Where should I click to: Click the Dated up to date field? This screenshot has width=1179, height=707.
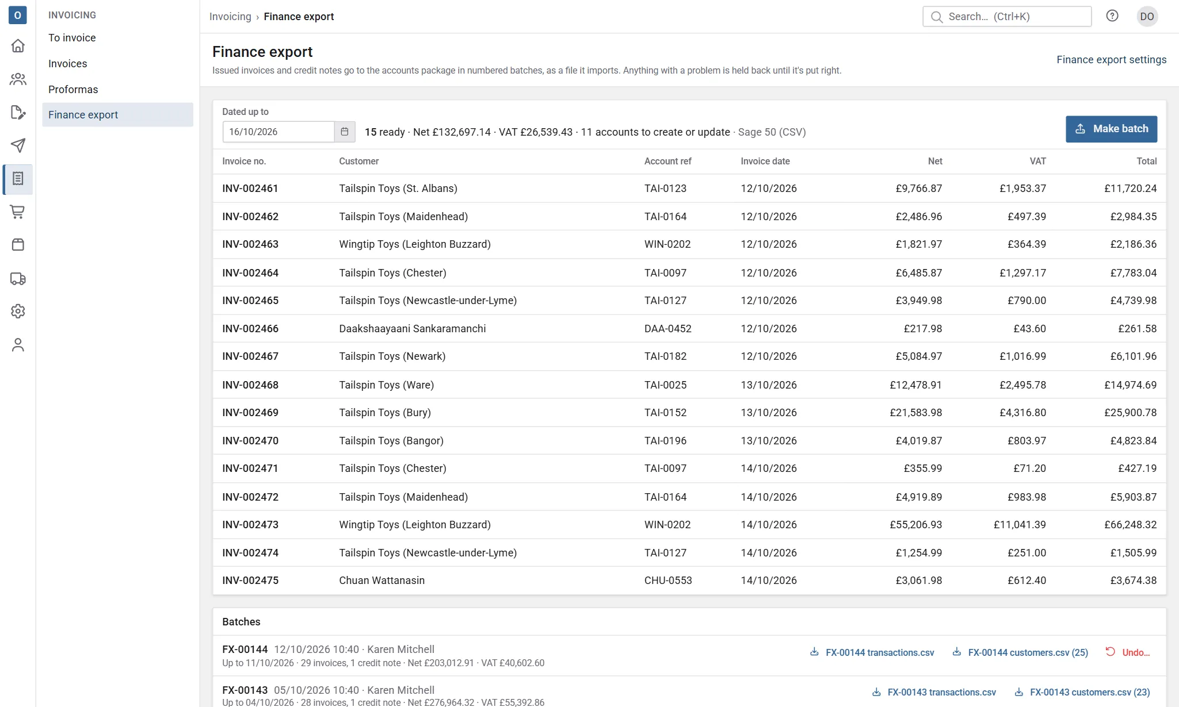tap(278, 132)
